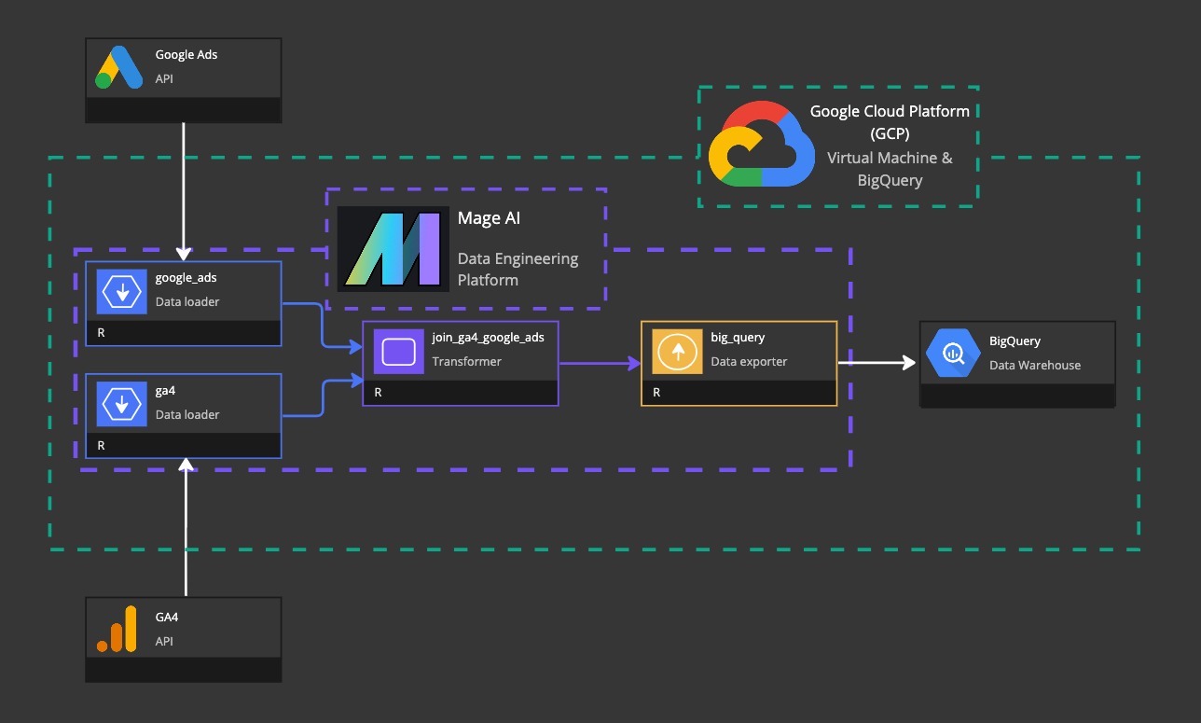Click the Mage AI logo
1201x723 pixels.
click(x=393, y=249)
